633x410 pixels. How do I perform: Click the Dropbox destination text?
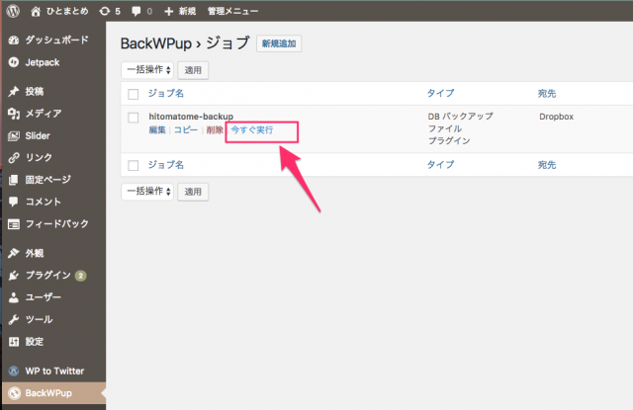coord(556,117)
